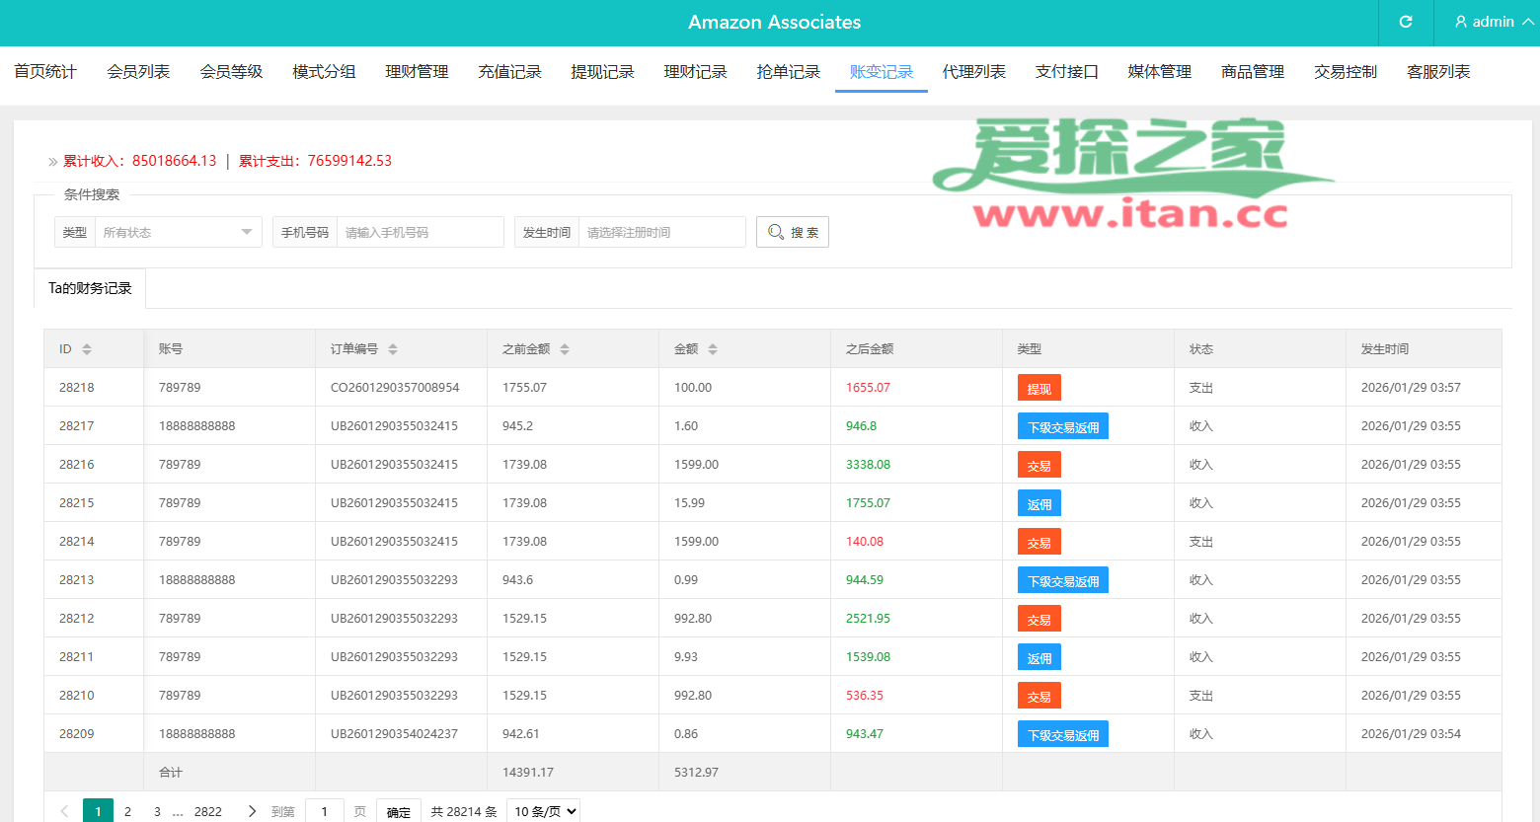
Task: Sort table by ID column arrows
Action: [x=87, y=349]
